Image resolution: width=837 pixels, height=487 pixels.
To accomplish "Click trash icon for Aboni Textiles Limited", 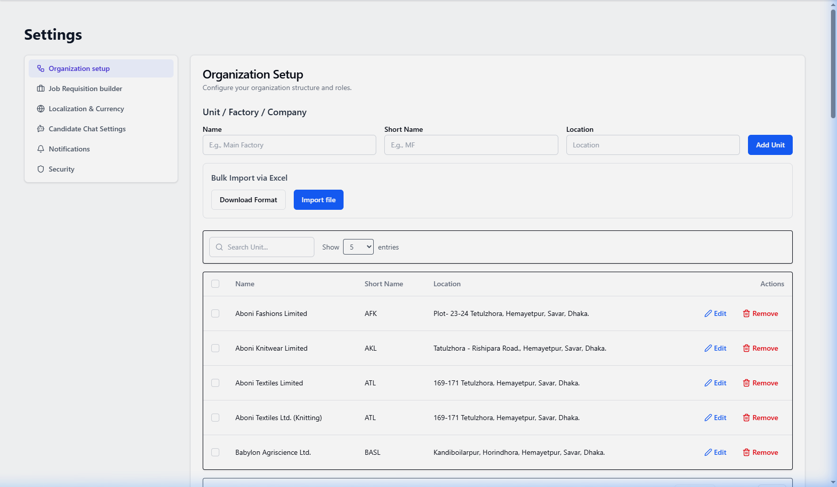I will pos(746,383).
